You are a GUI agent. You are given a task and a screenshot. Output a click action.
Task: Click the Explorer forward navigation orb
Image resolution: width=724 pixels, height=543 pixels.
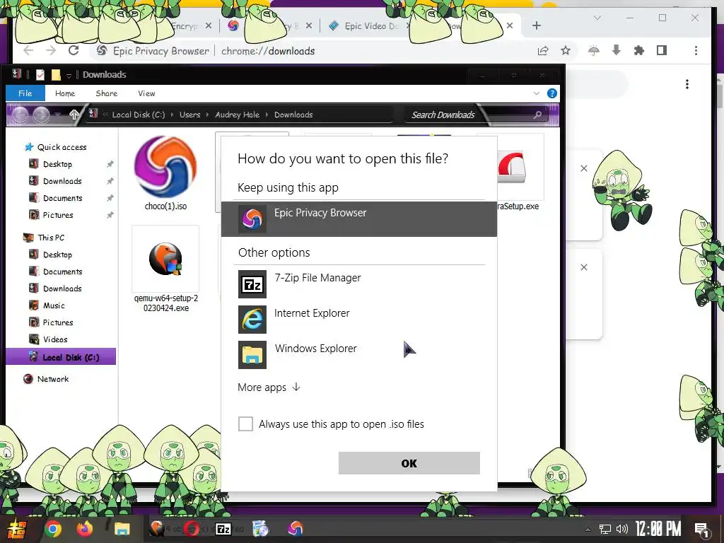tap(42, 115)
